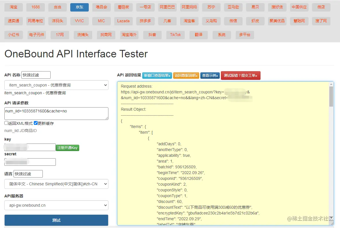Switch to the 搜了网 tab

[x=321, y=21]
